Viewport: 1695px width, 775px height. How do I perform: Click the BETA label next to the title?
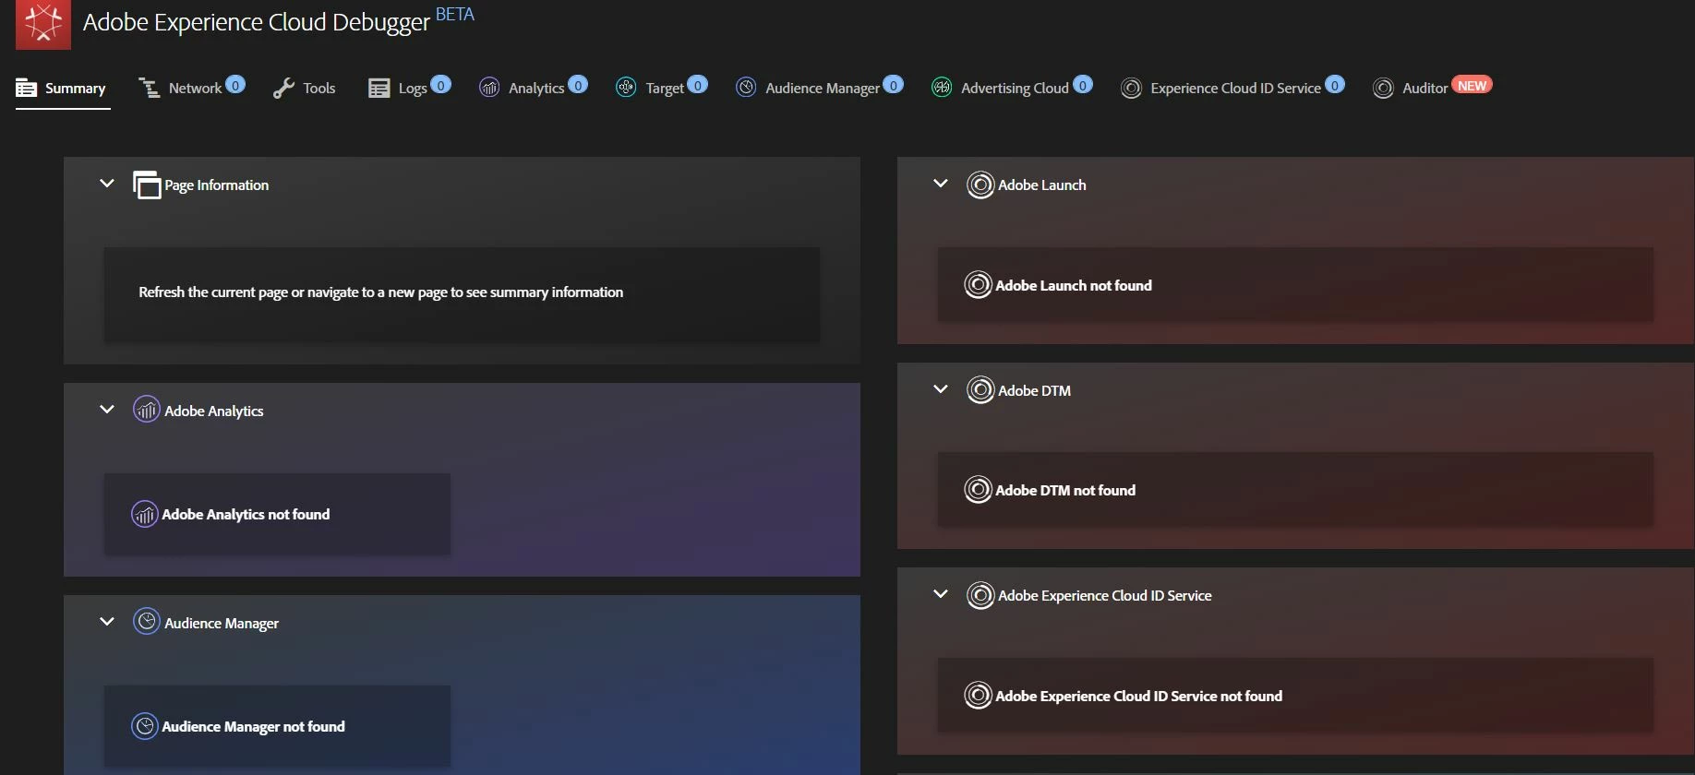(x=455, y=15)
